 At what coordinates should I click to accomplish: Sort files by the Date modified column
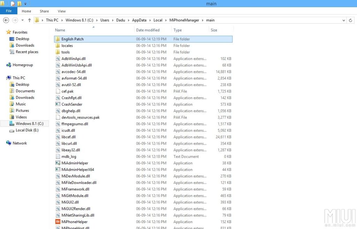tap(148, 30)
